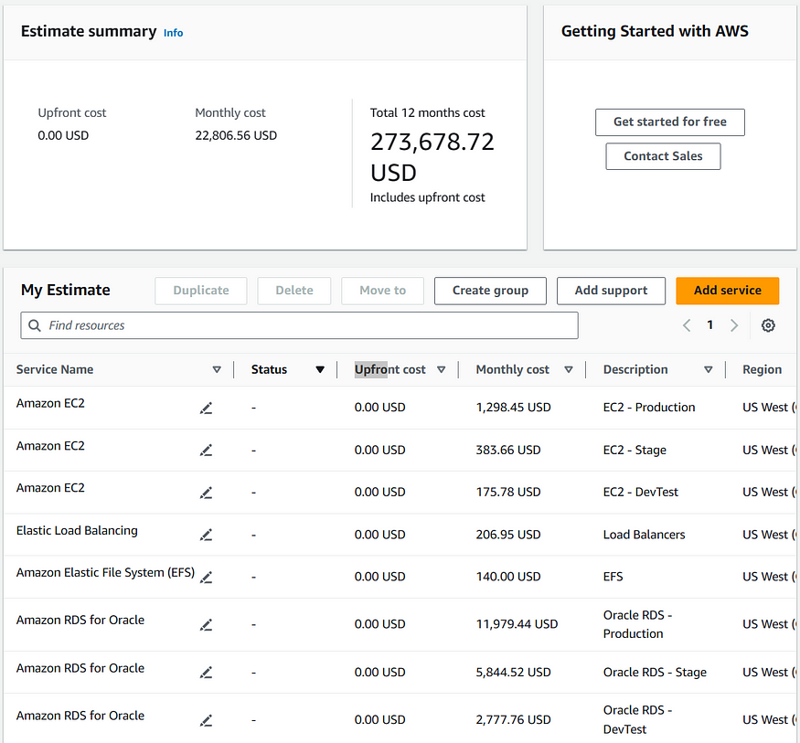This screenshot has width=800, height=743.
Task: Click the Oracle RDS - Stage description
Action: [655, 673]
